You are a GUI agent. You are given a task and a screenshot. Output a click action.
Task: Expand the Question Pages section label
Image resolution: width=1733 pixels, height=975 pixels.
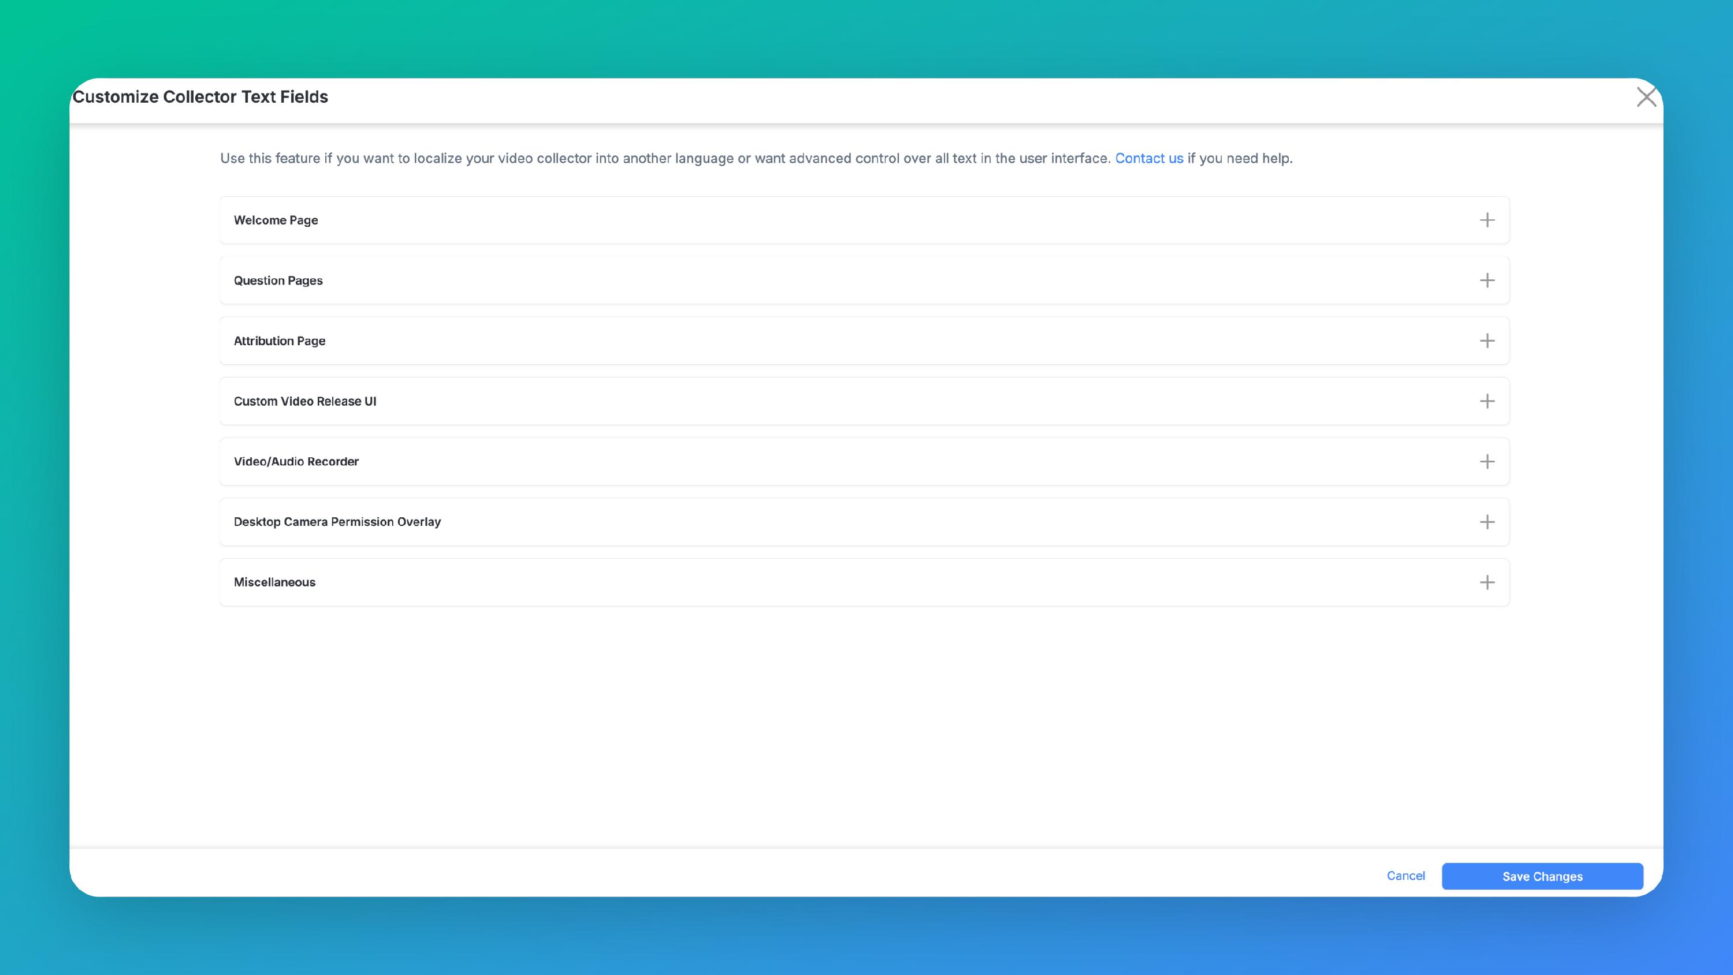[x=278, y=281]
